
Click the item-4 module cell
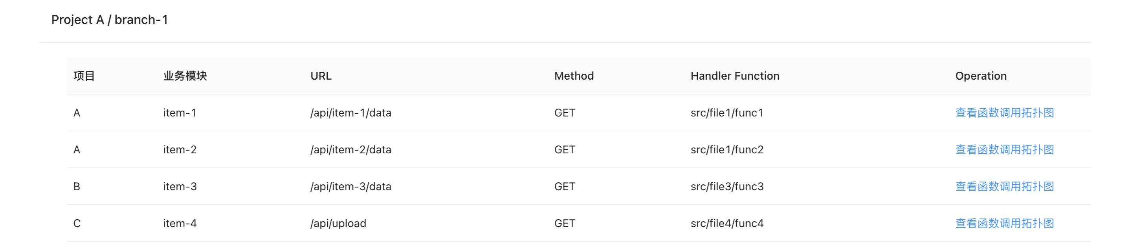click(x=180, y=223)
